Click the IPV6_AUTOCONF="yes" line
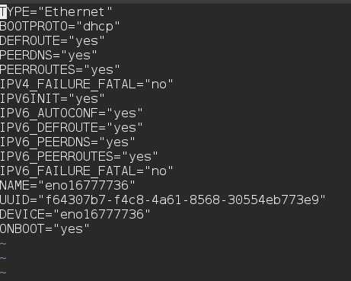 coord(72,113)
